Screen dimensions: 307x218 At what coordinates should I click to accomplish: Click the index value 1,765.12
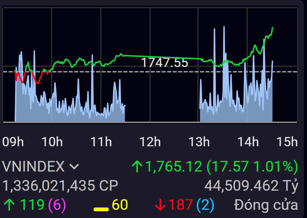click(174, 167)
